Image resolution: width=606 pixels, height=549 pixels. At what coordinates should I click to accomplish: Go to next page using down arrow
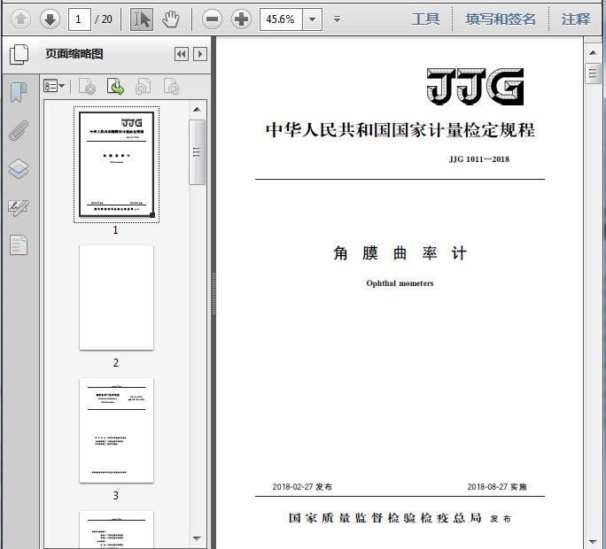coord(50,19)
